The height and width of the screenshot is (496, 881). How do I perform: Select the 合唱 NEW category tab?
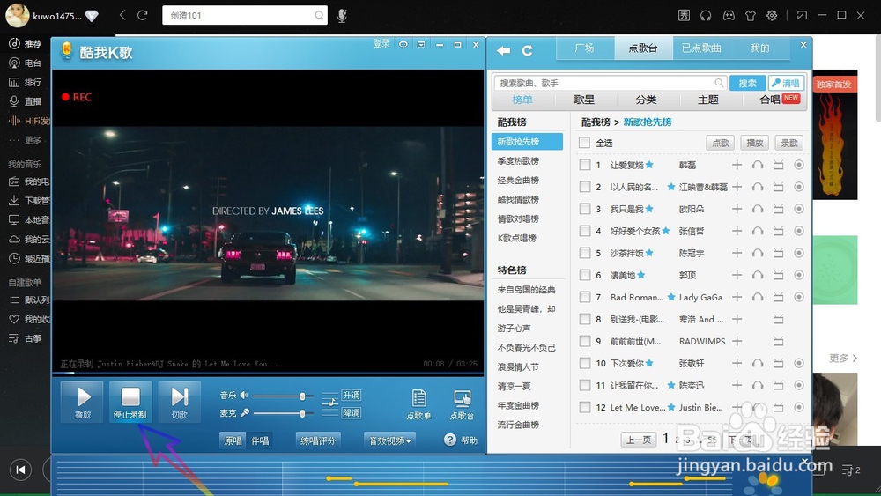(x=779, y=100)
